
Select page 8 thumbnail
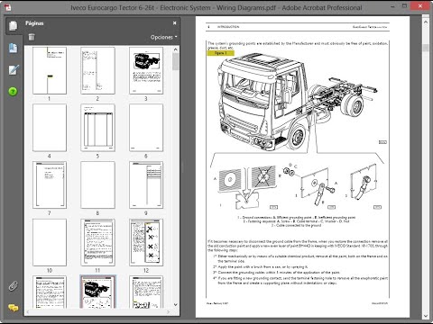pos(97,184)
